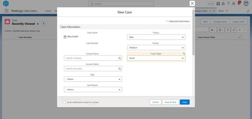252x119 pixels.
Task: Click the Case Information section header
Action: (125, 27)
